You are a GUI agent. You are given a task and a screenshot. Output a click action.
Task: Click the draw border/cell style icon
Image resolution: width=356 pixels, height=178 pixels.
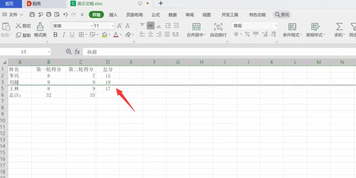pos(92,34)
